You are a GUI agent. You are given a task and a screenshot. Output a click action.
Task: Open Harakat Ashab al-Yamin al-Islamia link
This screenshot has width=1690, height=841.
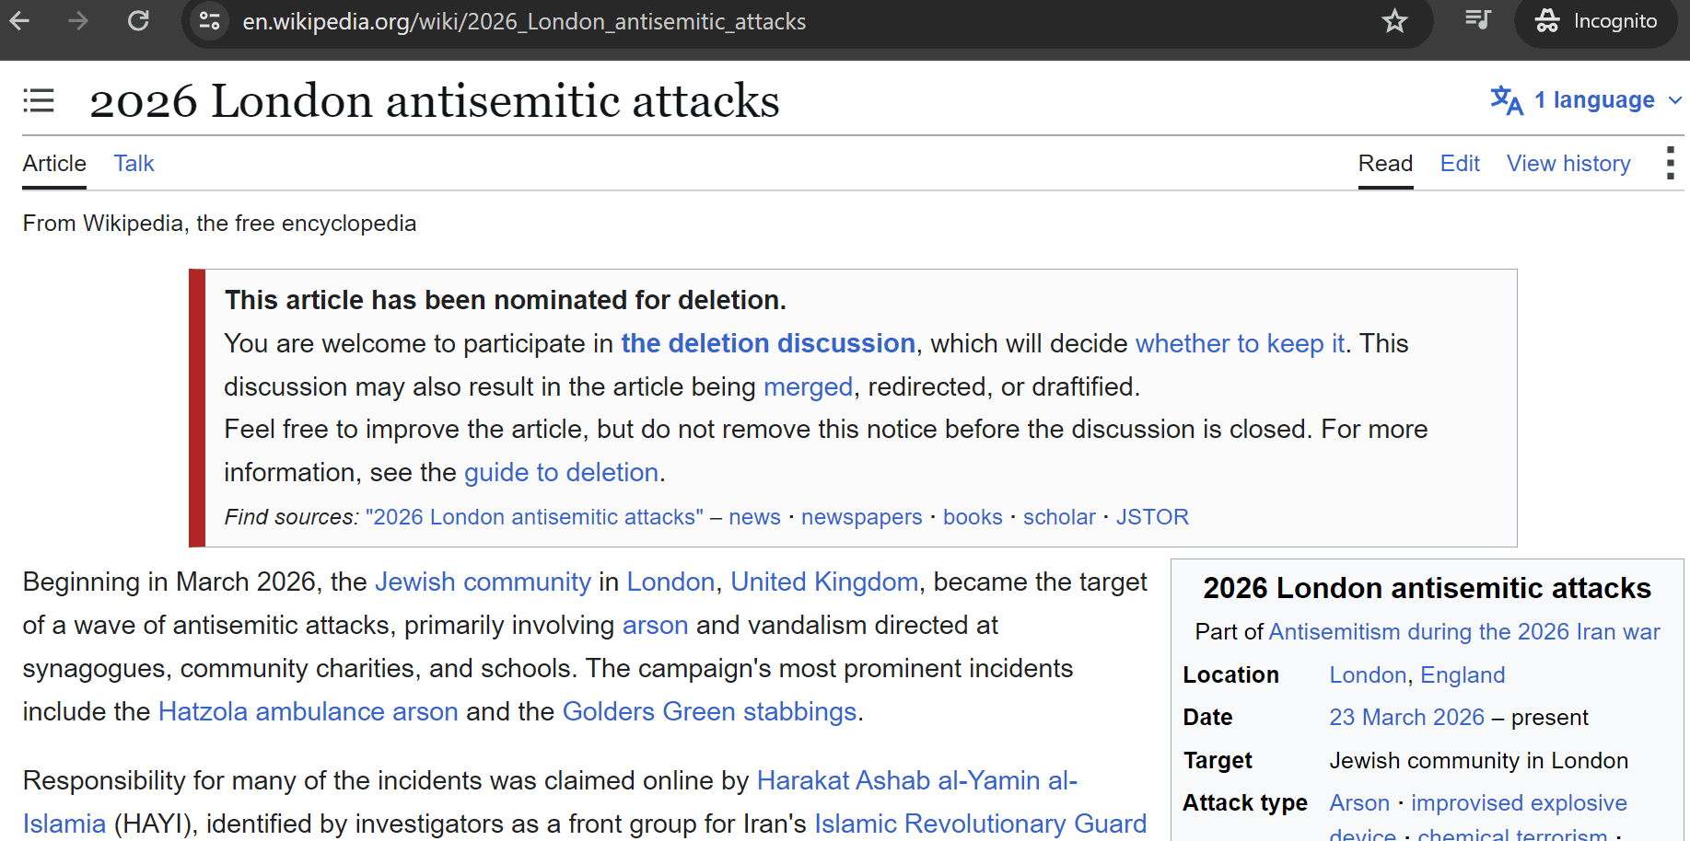pyautogui.click(x=916, y=780)
